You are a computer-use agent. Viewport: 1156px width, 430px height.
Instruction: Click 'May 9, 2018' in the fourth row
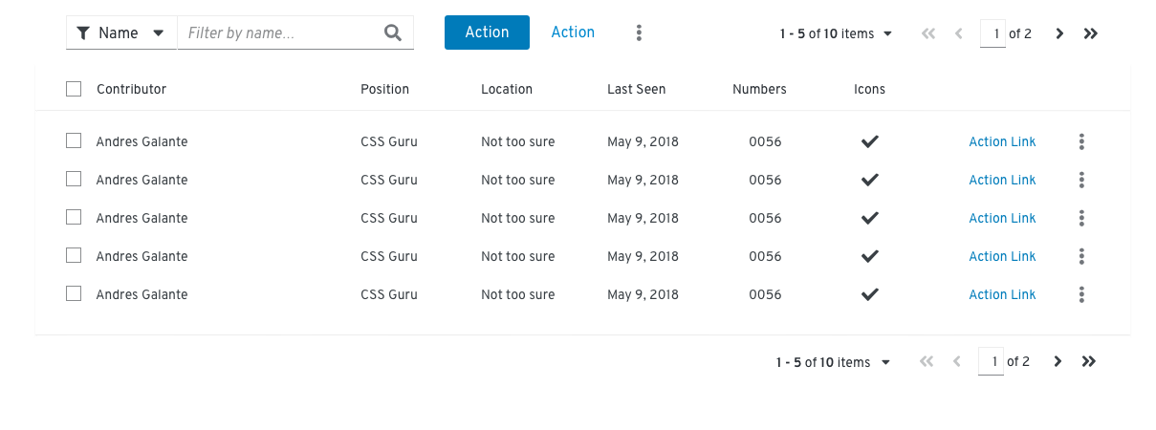click(643, 256)
